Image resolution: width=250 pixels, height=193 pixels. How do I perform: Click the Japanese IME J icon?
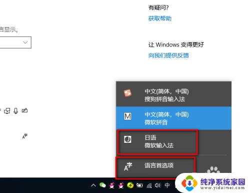tap(127, 139)
